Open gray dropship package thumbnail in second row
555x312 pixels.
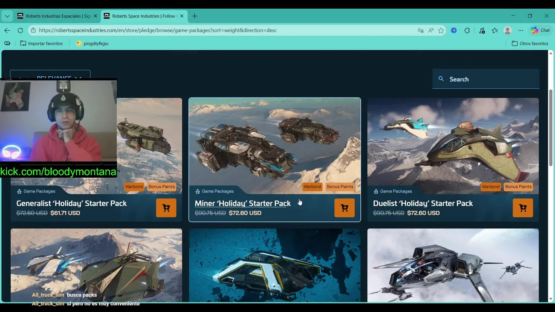[453, 265]
